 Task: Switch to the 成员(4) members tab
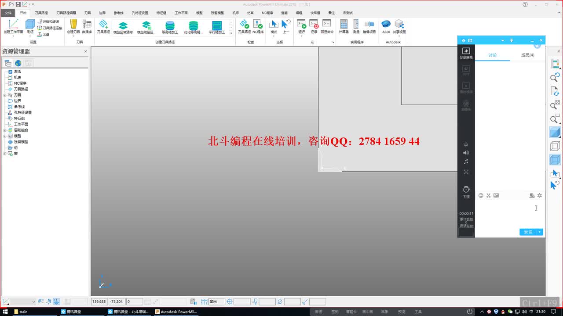tap(527, 55)
